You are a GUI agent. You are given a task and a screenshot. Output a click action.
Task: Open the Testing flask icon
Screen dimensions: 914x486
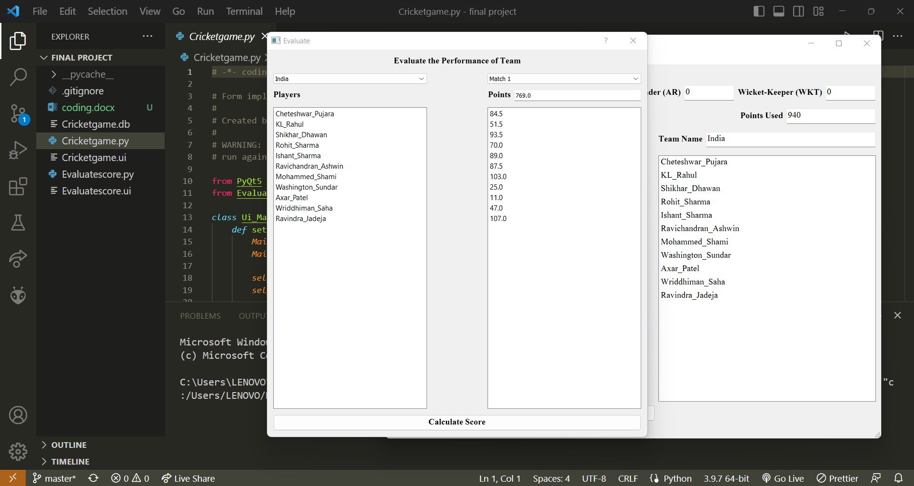point(18,223)
